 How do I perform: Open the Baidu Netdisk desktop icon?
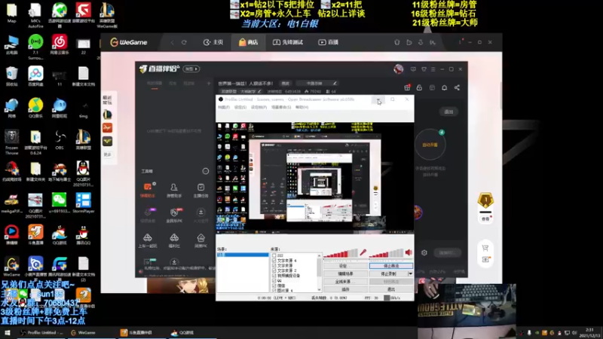35,75
